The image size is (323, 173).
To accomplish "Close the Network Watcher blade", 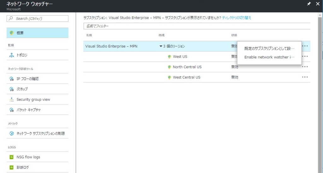I will coord(318,4).
